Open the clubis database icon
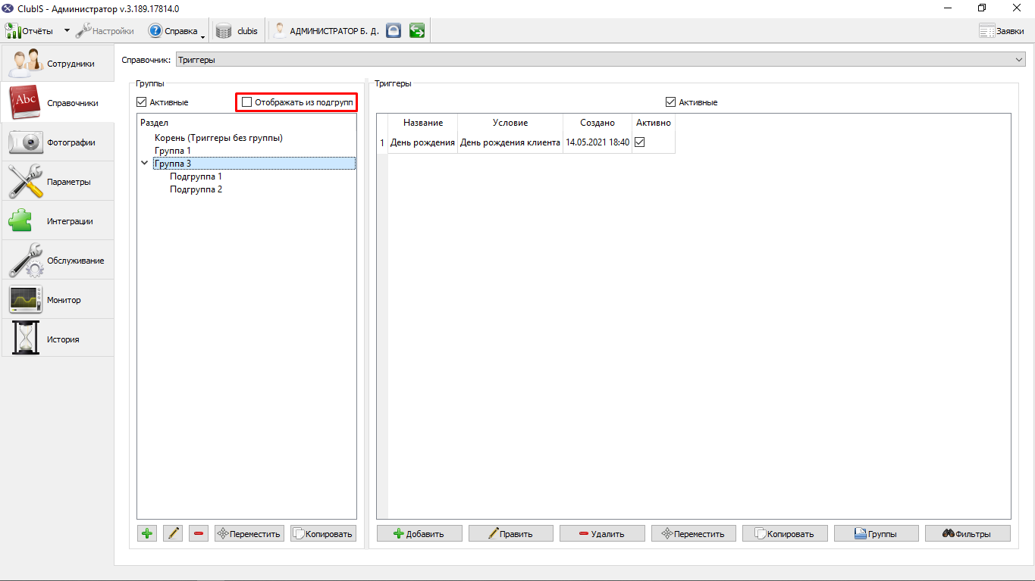 (x=223, y=31)
